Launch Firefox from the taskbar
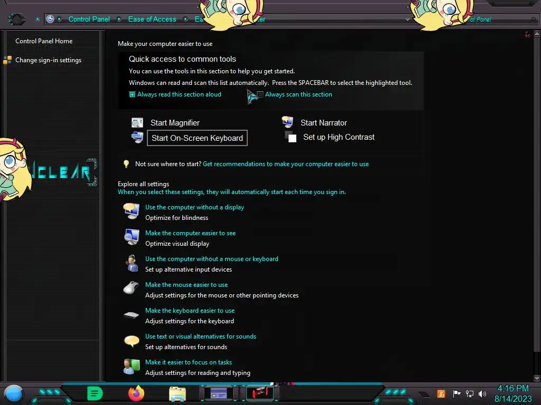Image resolution: width=541 pixels, height=405 pixels. coord(136,393)
